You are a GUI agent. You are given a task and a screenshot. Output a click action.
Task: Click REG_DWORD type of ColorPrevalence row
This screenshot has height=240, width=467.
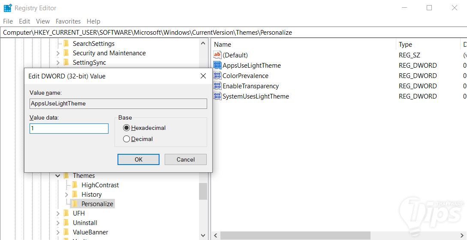[x=418, y=75]
